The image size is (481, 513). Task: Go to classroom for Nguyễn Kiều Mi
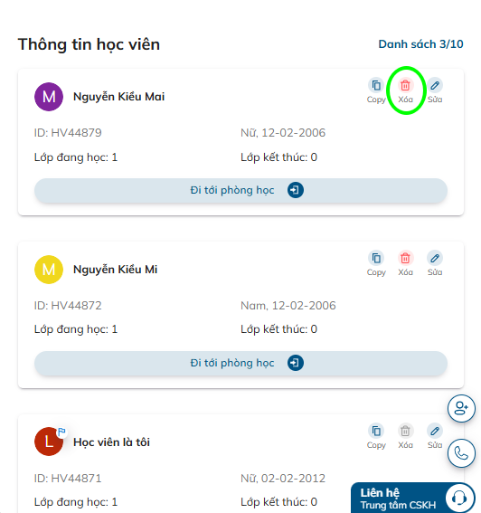pyautogui.click(x=240, y=363)
